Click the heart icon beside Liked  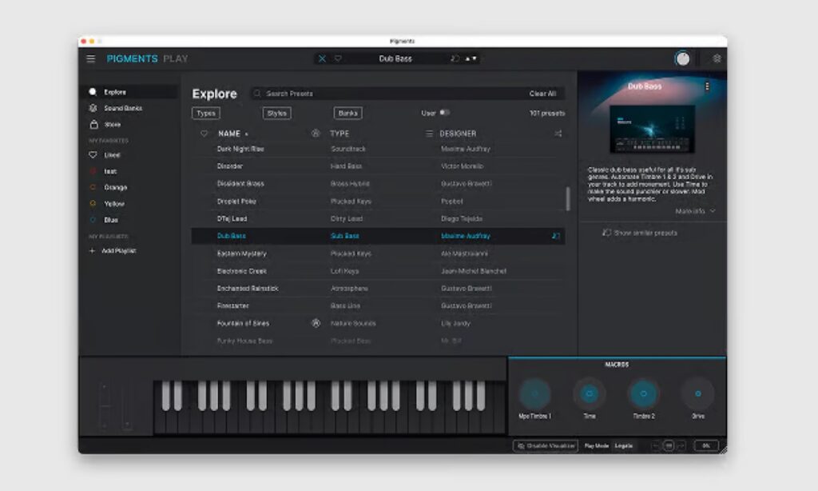pyautogui.click(x=93, y=154)
